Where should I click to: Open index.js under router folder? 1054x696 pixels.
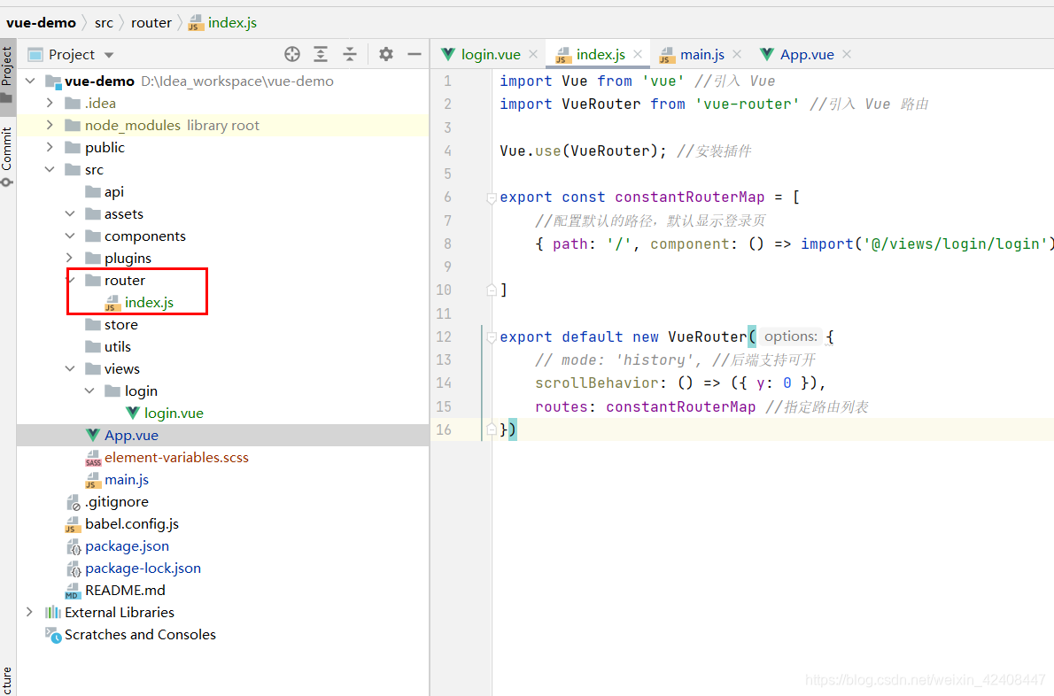click(149, 302)
